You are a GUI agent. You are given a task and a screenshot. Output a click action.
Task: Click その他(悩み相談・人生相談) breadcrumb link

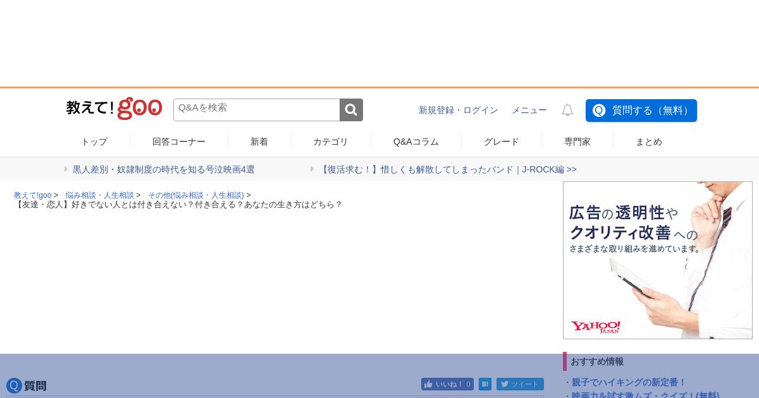[x=196, y=195]
